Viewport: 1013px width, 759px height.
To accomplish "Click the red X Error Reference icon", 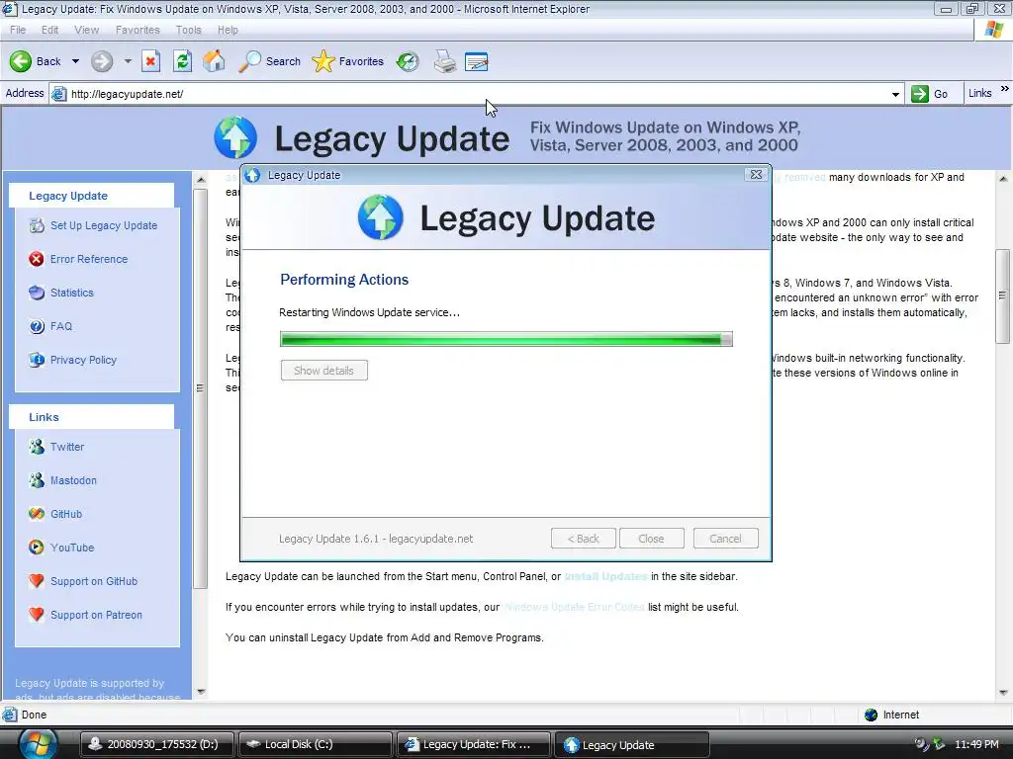I will [37, 259].
